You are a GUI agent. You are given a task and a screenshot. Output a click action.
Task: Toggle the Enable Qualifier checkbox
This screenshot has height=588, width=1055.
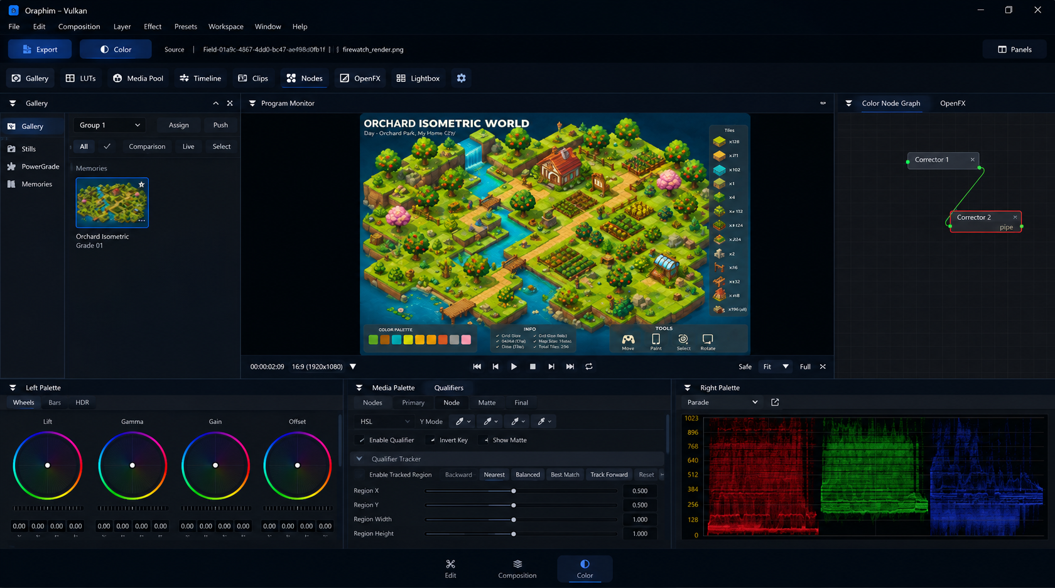coord(361,440)
